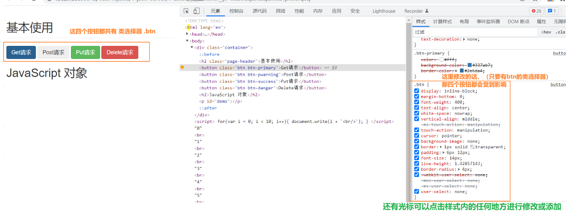This screenshot has height=211, width=569.
Task: Toggle the device toolbar icon
Action: pyautogui.click(x=196, y=11)
